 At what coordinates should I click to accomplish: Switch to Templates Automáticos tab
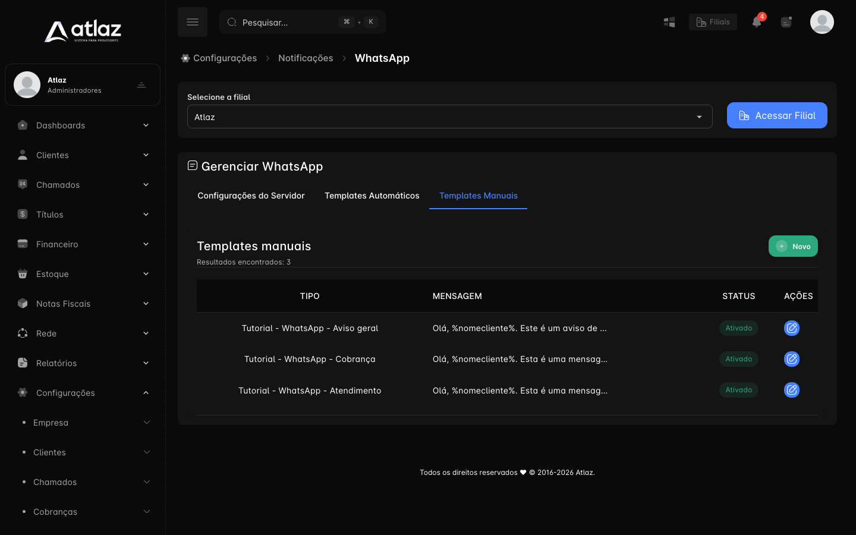[x=372, y=196]
